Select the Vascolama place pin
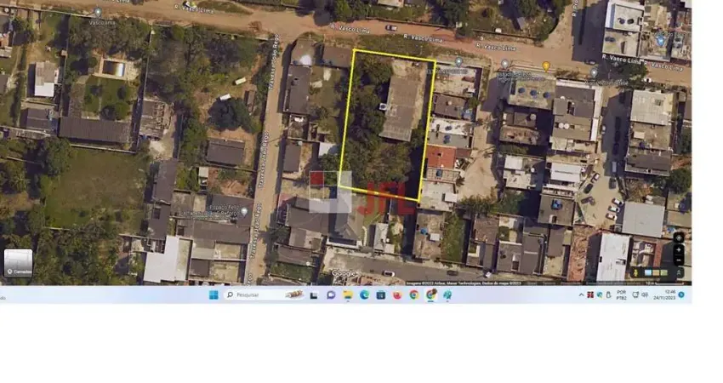This screenshot has height=383, width=723. point(98,13)
